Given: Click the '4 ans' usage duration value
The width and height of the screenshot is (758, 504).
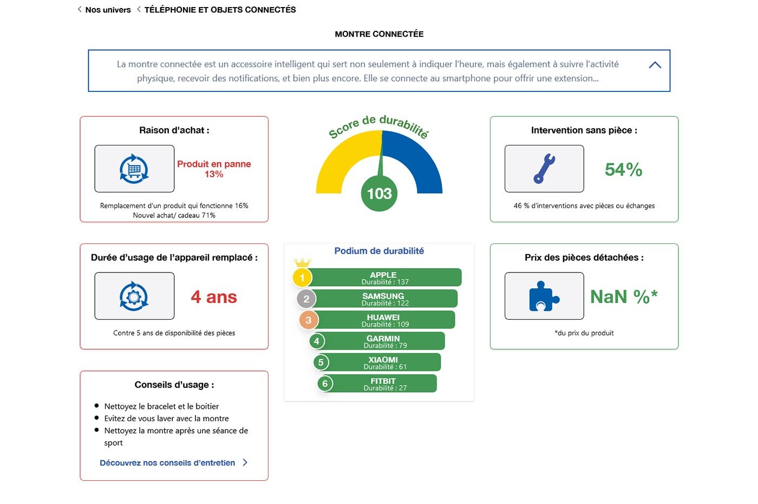Looking at the screenshot, I should tap(214, 297).
